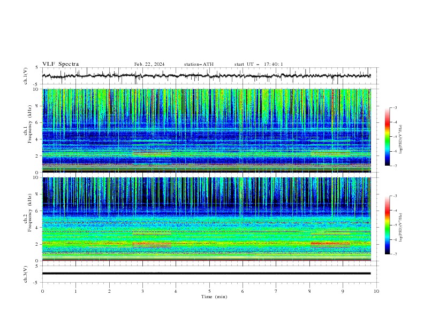The width and height of the screenshot is (424, 327).
Task: Click time axis tick label "1"
Action: [75, 291]
